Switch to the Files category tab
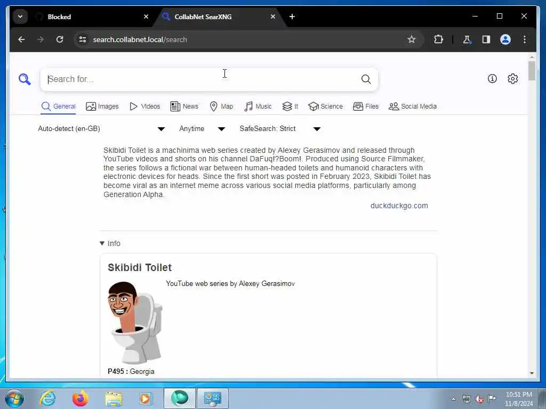The width and height of the screenshot is (546, 409). click(366, 107)
